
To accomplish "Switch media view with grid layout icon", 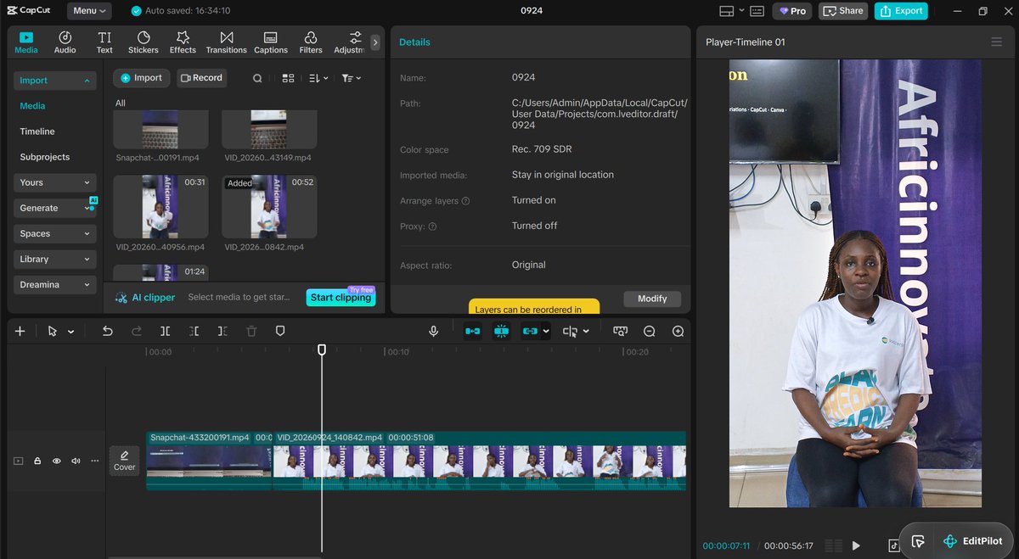I will (289, 78).
